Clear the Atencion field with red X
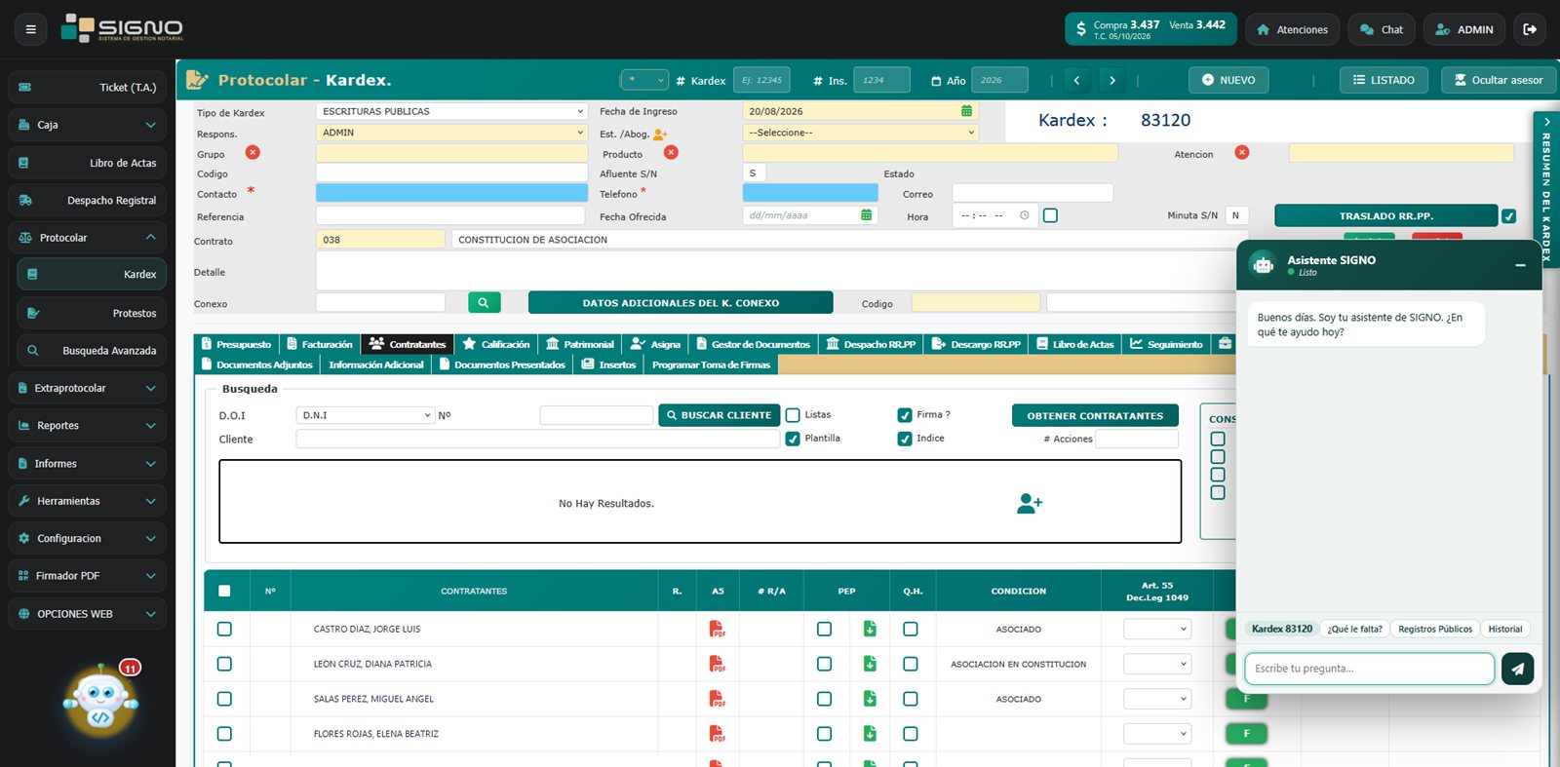 pos(1241,152)
